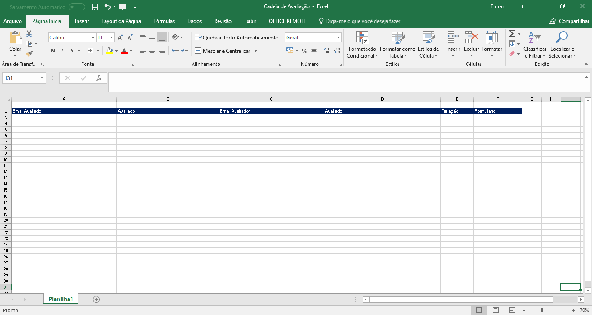Toggle Underline S formatting

tap(72, 51)
